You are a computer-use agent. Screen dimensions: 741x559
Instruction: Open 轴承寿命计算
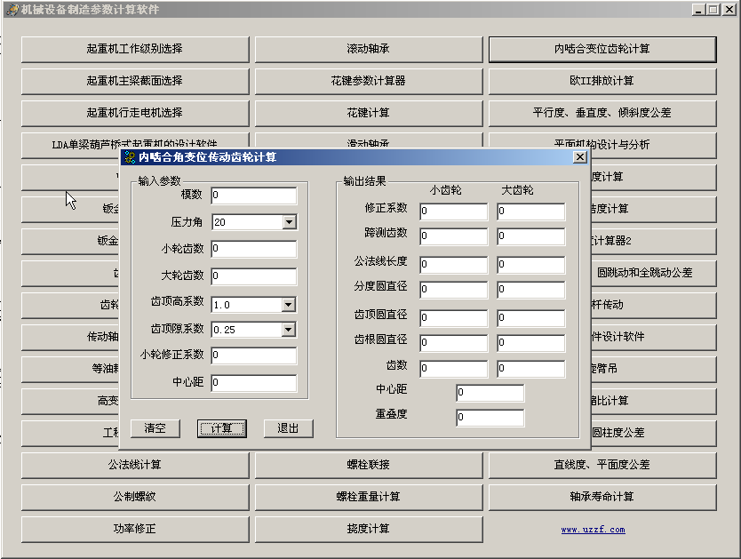tap(602, 497)
